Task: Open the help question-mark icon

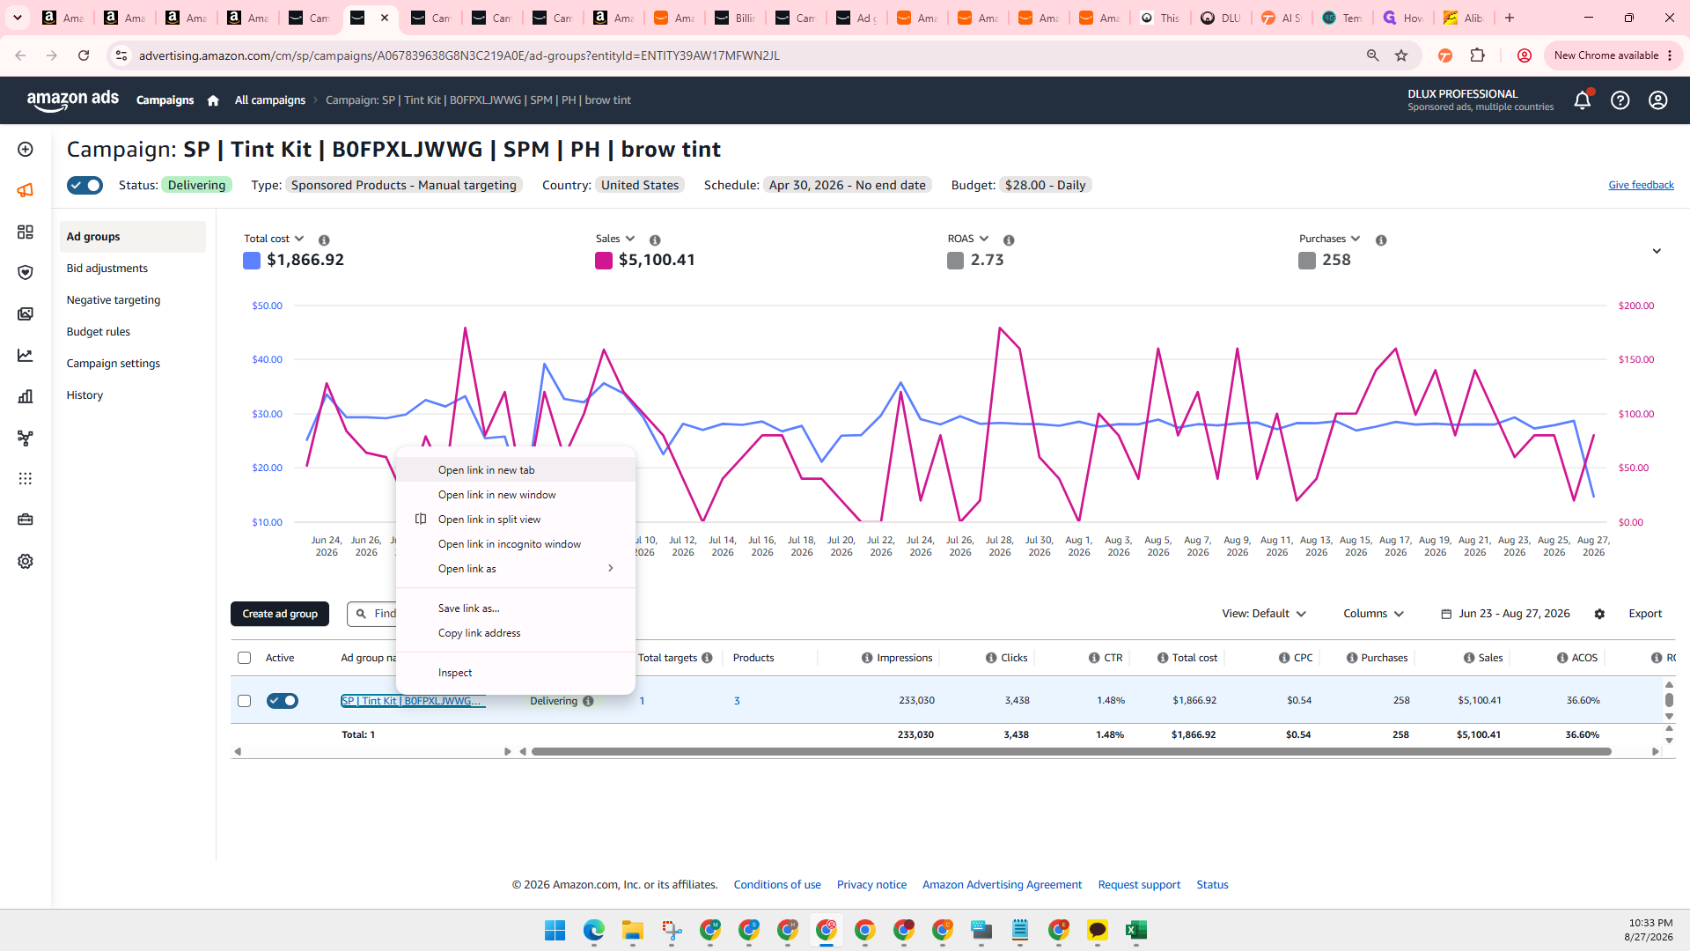Action: point(1620,100)
